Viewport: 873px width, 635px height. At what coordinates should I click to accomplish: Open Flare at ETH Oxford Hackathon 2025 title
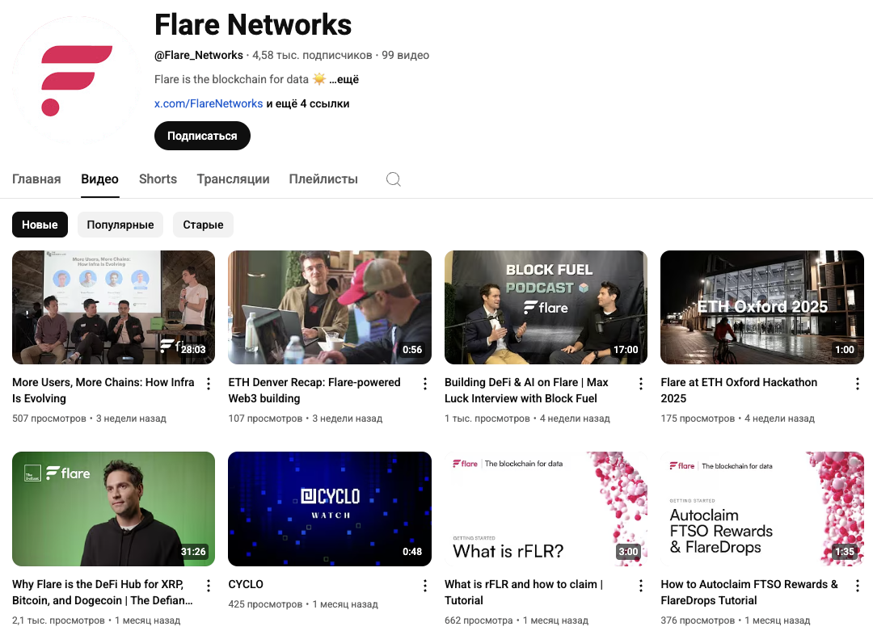(x=740, y=390)
